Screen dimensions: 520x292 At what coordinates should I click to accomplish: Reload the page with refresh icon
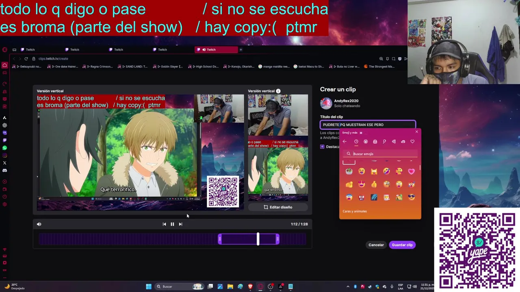tap(26, 58)
